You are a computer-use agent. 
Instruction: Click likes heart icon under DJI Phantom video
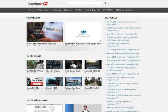point(77,46)
